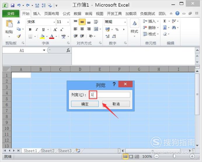
Task: Click increase indent icon
Action: click(x=82, y=36)
